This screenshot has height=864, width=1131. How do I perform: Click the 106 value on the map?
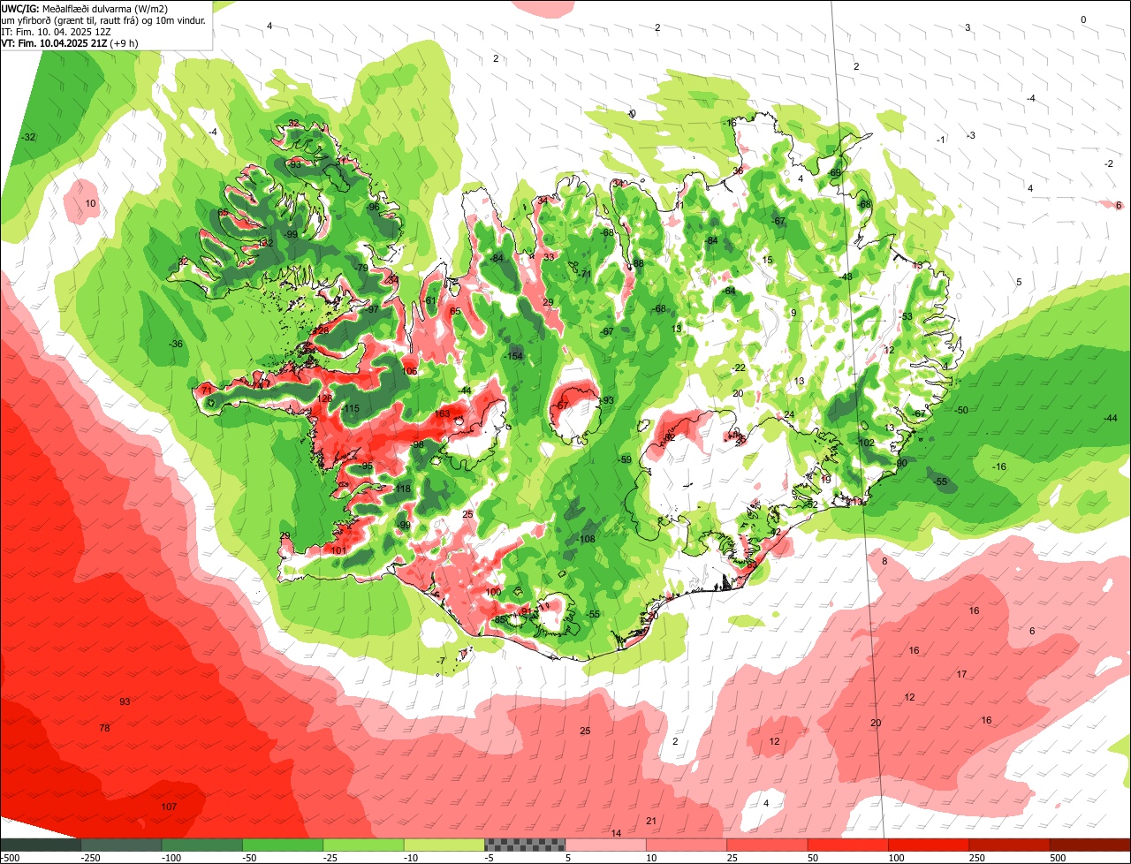coord(410,371)
